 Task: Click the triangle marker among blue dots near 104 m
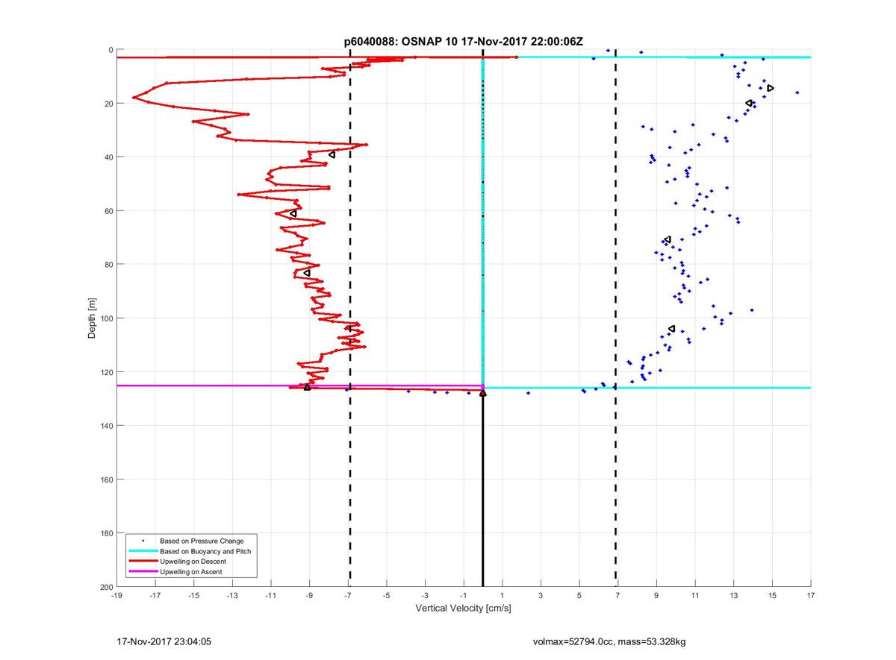(671, 328)
